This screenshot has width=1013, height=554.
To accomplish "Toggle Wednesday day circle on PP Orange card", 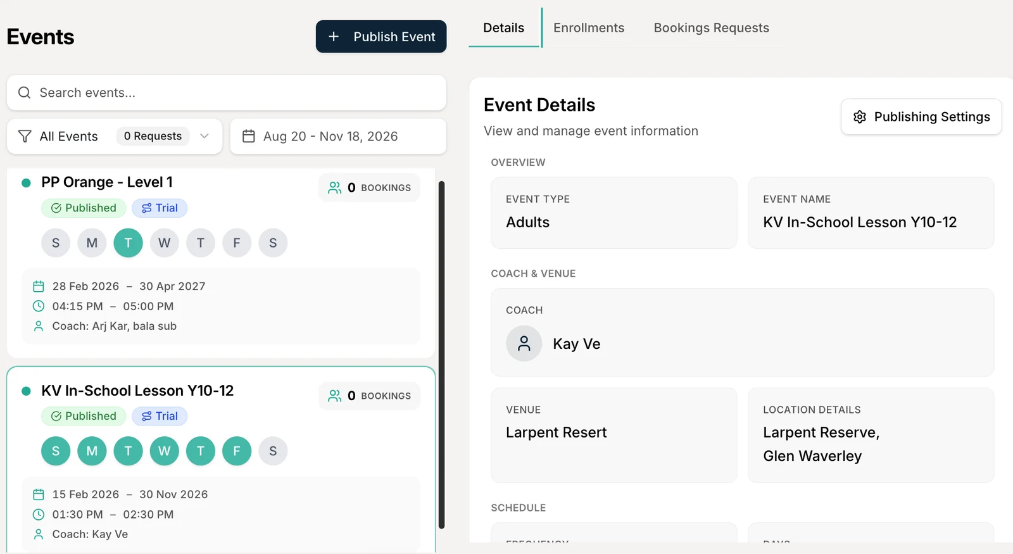I will tap(165, 243).
